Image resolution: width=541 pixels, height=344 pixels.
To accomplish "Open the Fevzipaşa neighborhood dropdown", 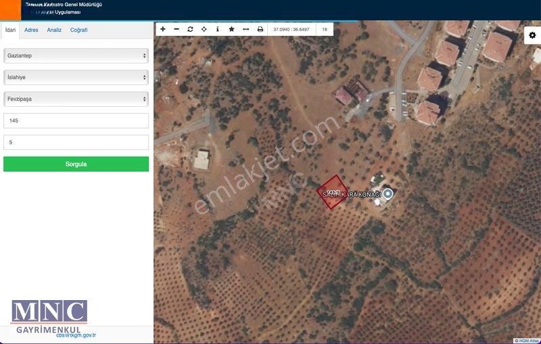I will coord(76,99).
